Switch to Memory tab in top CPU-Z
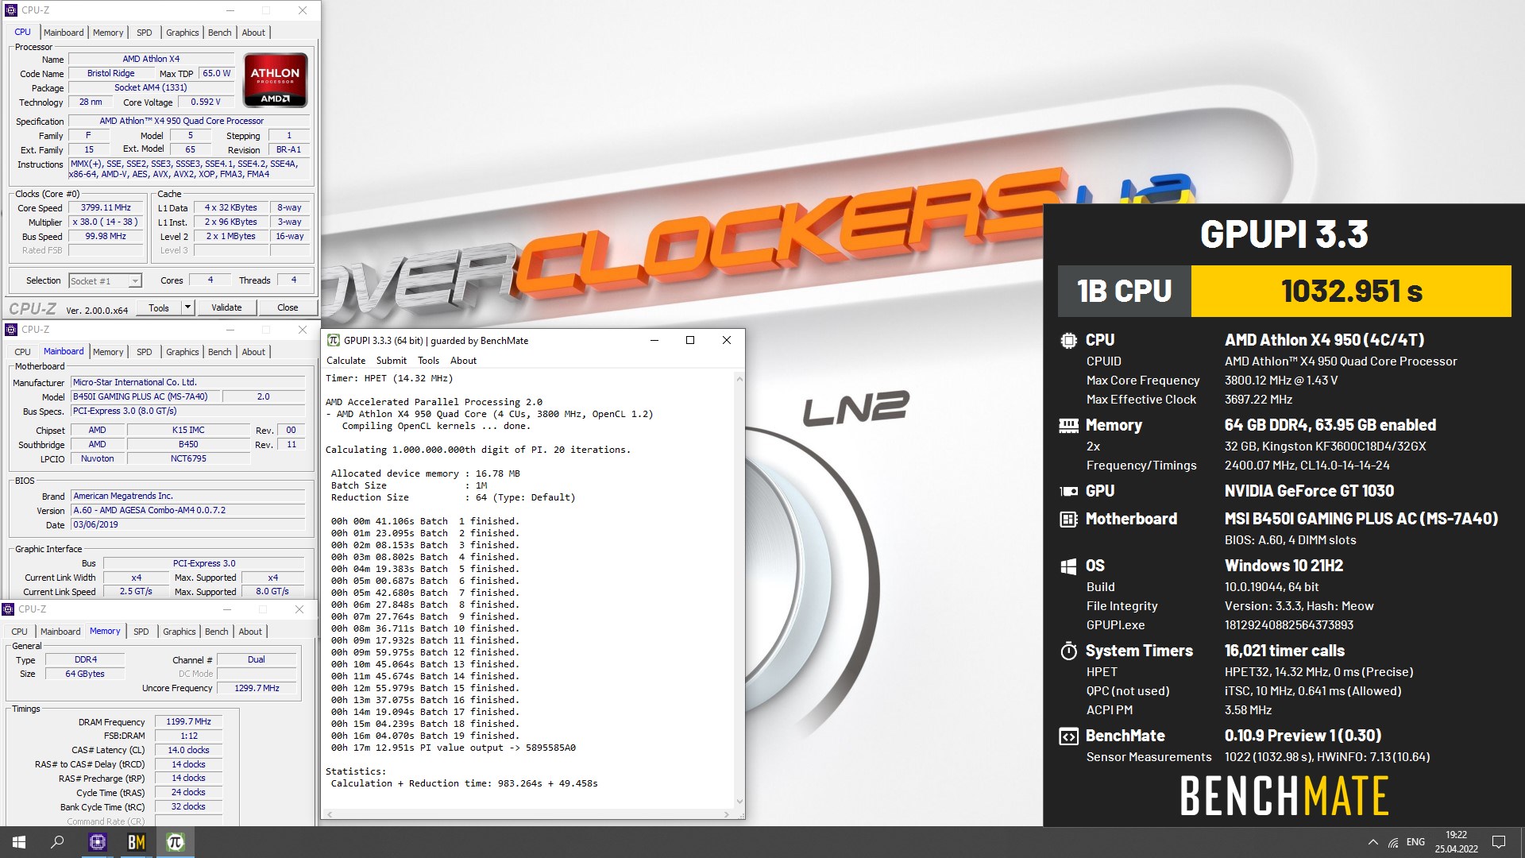Viewport: 1525px width, 858px height. pyautogui.click(x=108, y=33)
